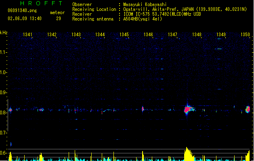Click the 1345 time axis marker
Viewport: 254px width, 161px height.
point(124,34)
